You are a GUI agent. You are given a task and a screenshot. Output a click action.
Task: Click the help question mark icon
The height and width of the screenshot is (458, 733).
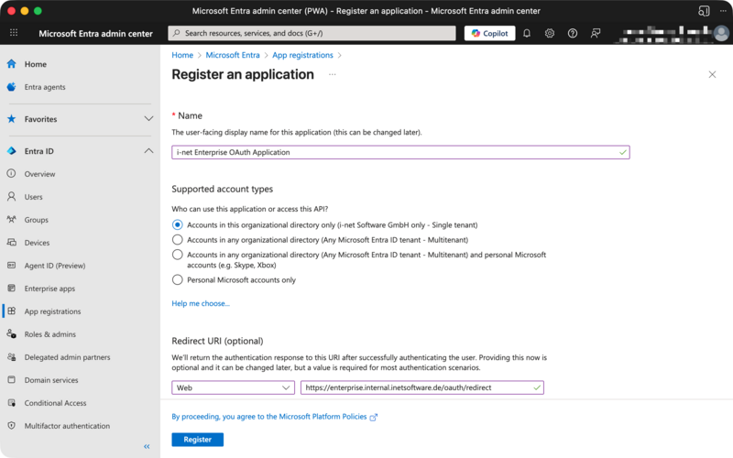(573, 33)
